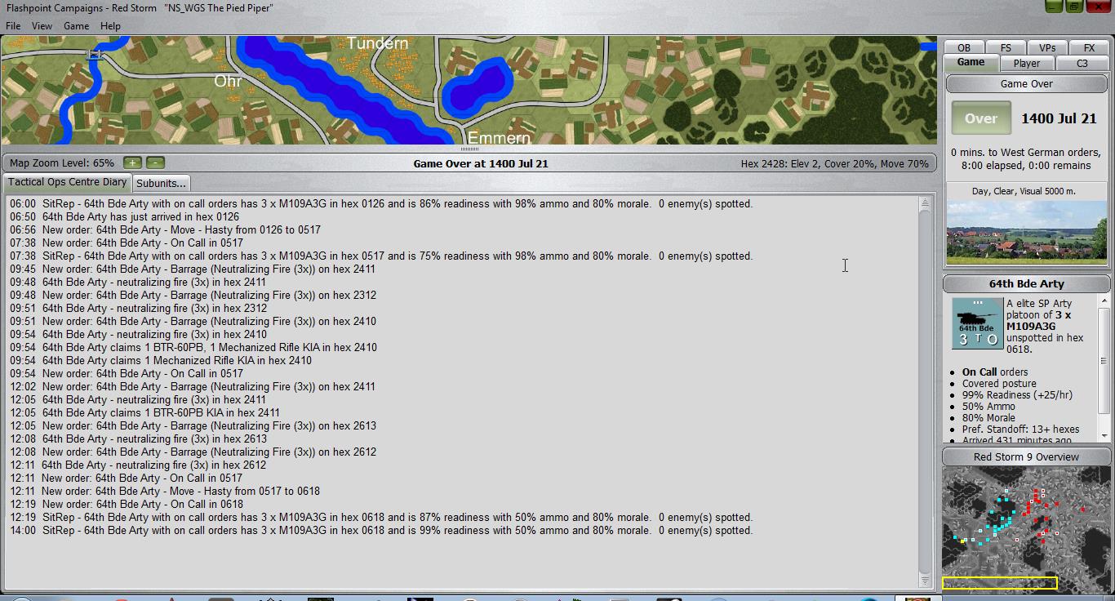
Task: Switch to the FX tab
Action: click(1089, 48)
